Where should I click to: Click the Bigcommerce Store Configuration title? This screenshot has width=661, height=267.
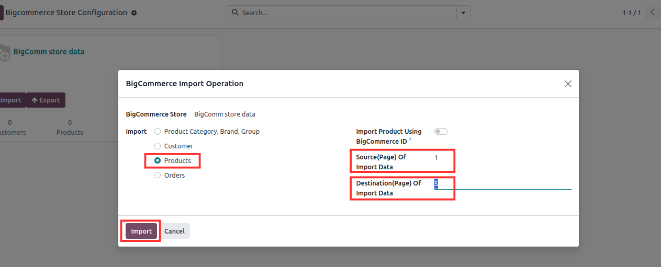66,13
